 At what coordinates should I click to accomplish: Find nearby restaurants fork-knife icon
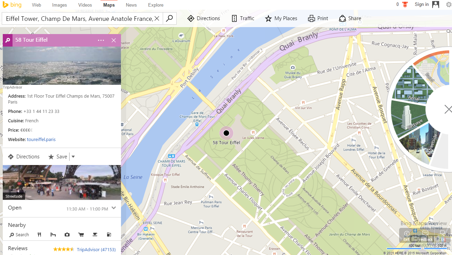[39, 235]
